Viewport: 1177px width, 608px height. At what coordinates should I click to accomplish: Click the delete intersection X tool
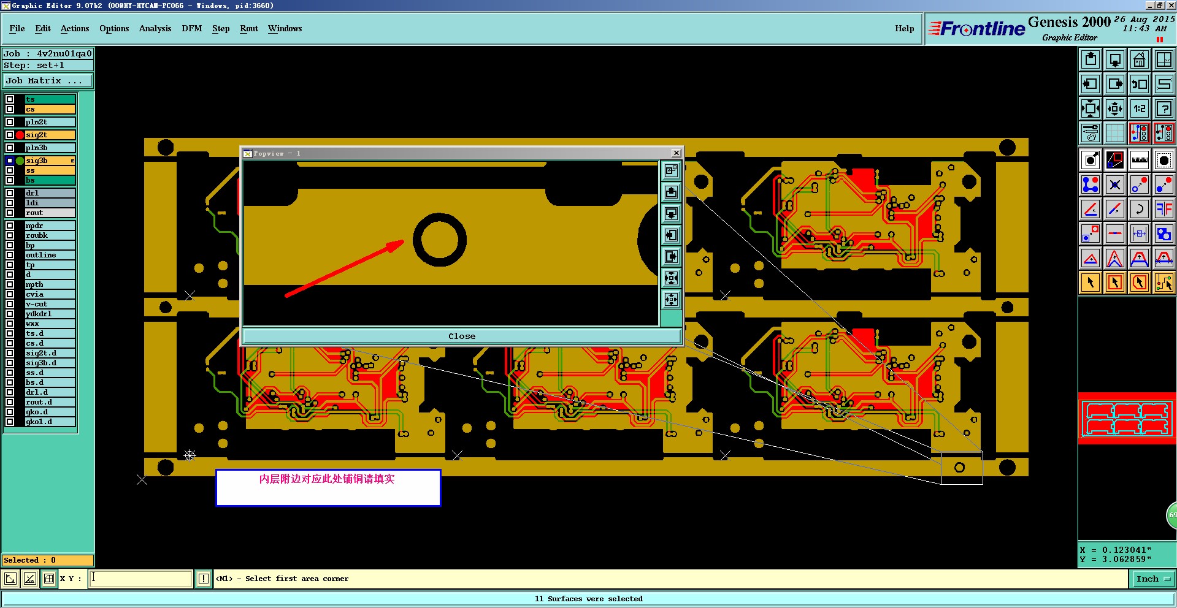(x=1115, y=184)
